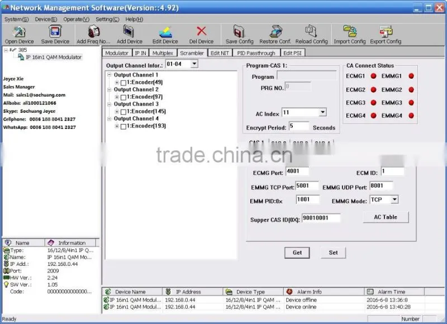Image resolution: width=447 pixels, height=324 pixels.
Task: Click the ECMG Port input field
Action: (297, 171)
